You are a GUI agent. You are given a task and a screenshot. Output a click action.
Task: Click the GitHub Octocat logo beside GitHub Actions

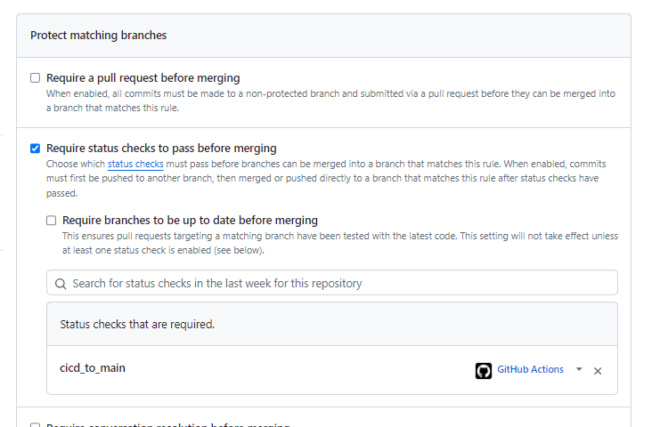coord(483,370)
